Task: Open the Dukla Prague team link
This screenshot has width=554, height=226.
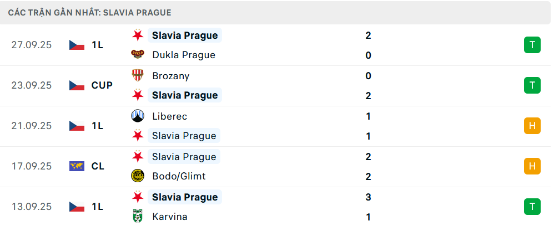Action: click(x=183, y=55)
